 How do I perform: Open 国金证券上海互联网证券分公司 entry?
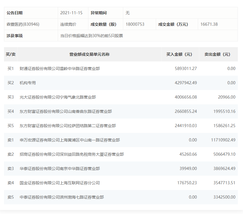coord(59,183)
